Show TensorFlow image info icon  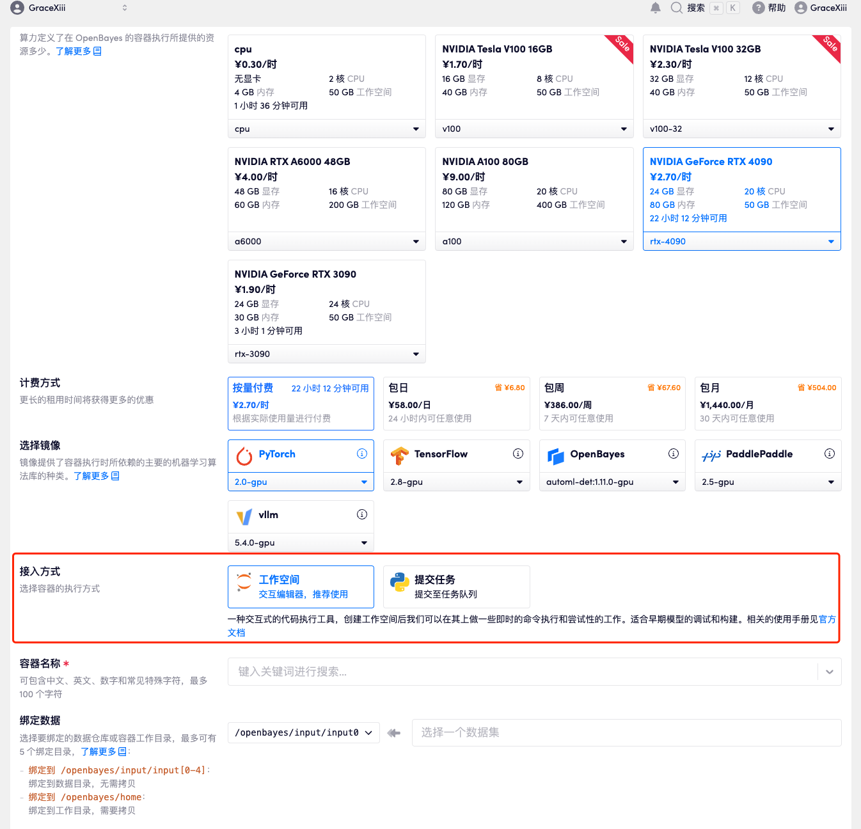point(518,454)
